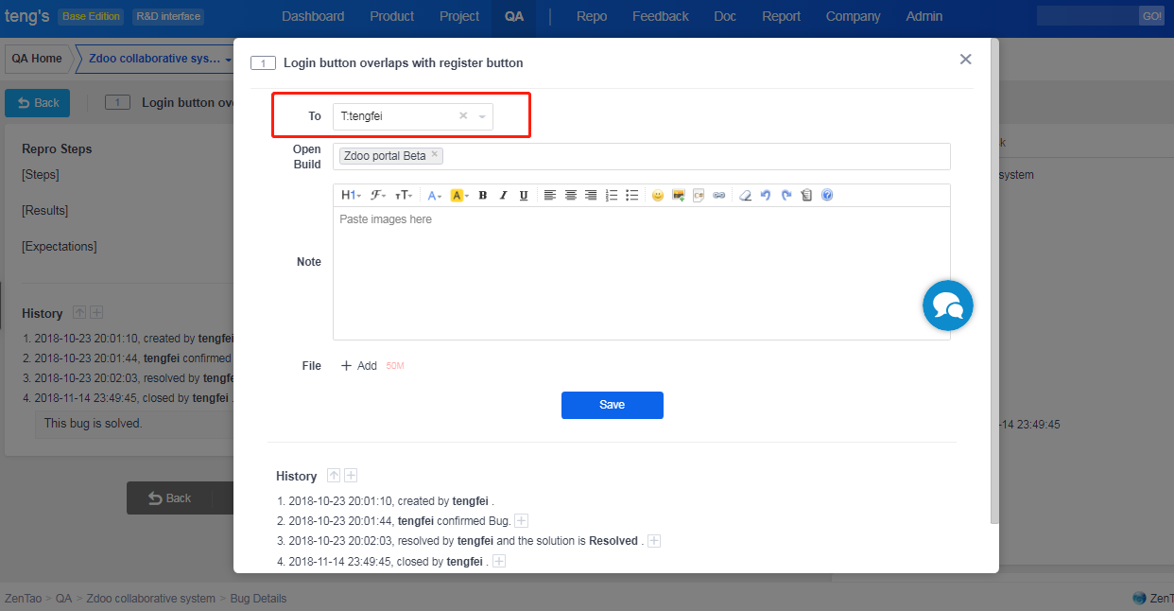
Task: Open the 'To' assignee dropdown arrow
Action: click(x=482, y=116)
